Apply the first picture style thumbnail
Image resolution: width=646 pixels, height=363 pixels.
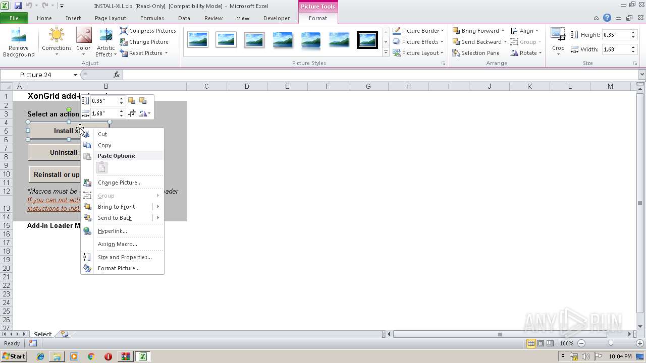point(198,40)
